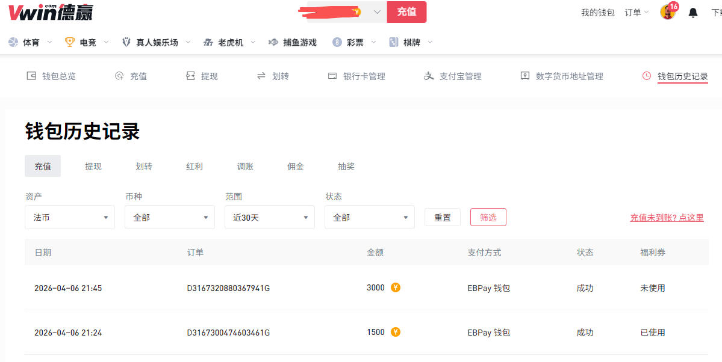Screen dimensions: 722x362
Task: Click the 银行卡管理 card icon
Action: pos(332,76)
